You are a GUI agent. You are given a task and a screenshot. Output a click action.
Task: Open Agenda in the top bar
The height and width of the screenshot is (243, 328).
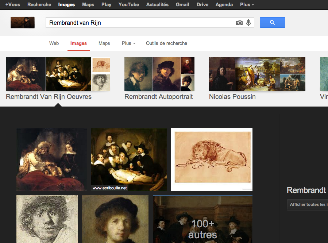point(224,5)
